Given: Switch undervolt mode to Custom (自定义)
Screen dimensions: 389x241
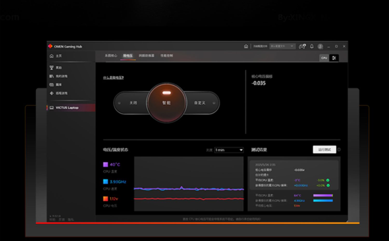Looking at the screenshot, I should pos(200,103).
